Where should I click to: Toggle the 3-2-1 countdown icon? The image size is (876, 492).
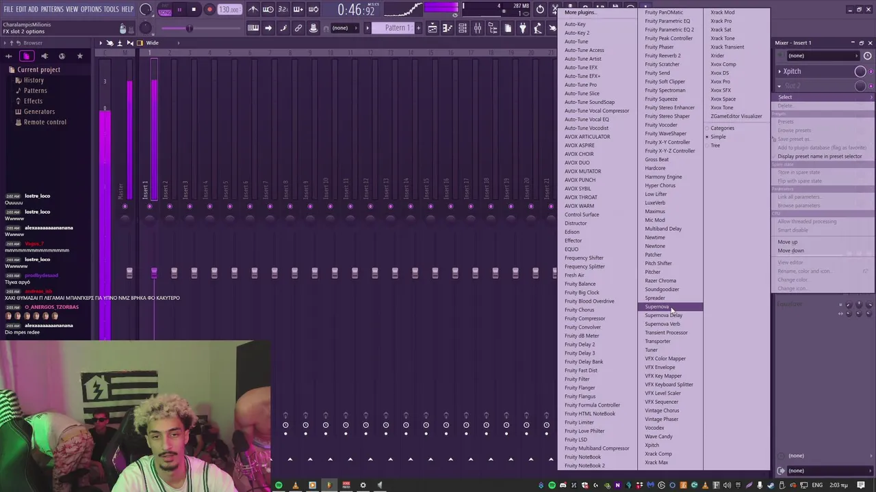click(283, 10)
